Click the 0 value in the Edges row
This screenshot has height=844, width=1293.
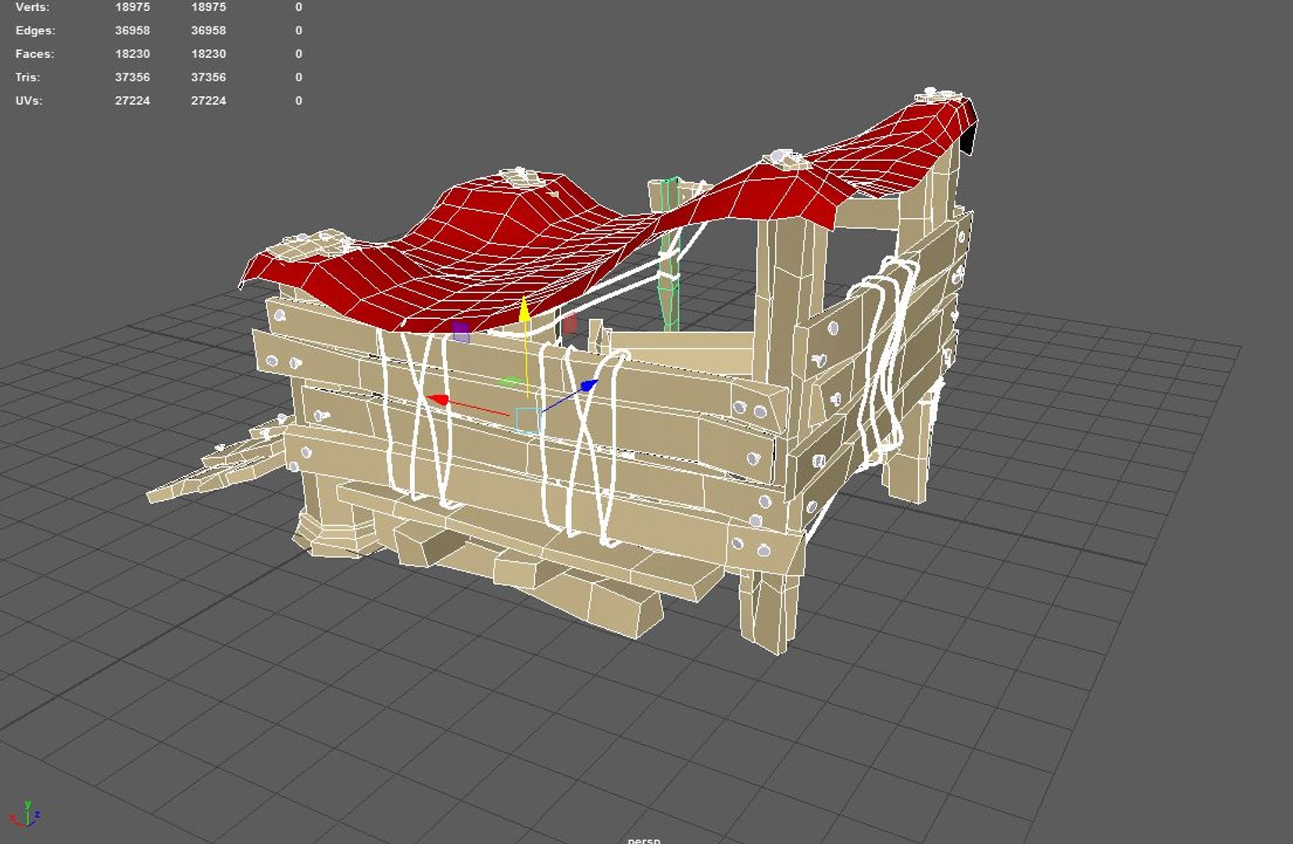(x=298, y=30)
